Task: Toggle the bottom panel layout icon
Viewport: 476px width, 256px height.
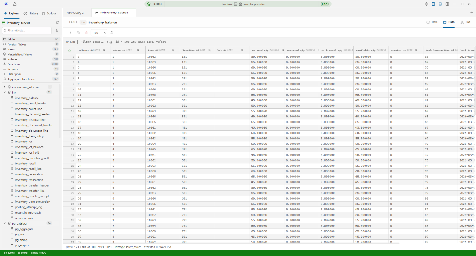Action: 440,4
